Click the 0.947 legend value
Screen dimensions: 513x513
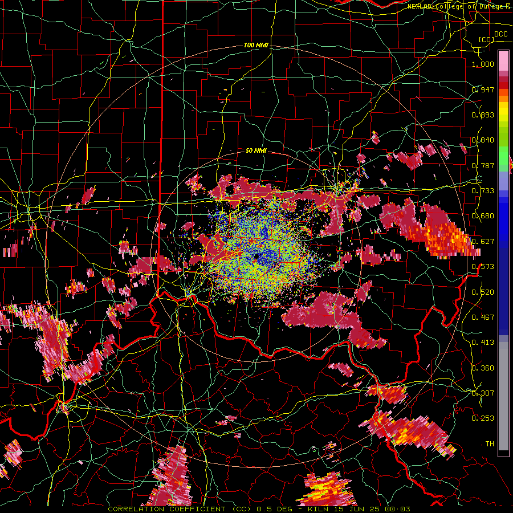[x=483, y=89]
